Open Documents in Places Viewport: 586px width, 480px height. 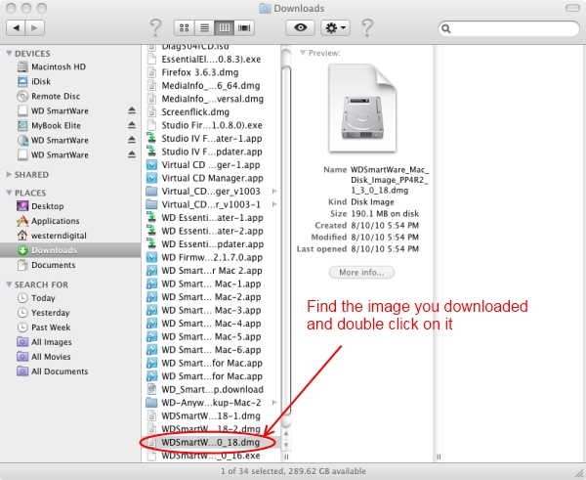(46, 265)
